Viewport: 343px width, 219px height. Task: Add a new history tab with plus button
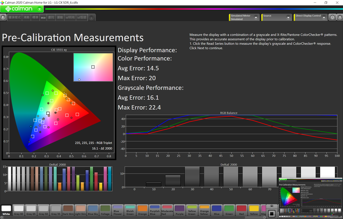(x=91, y=18)
